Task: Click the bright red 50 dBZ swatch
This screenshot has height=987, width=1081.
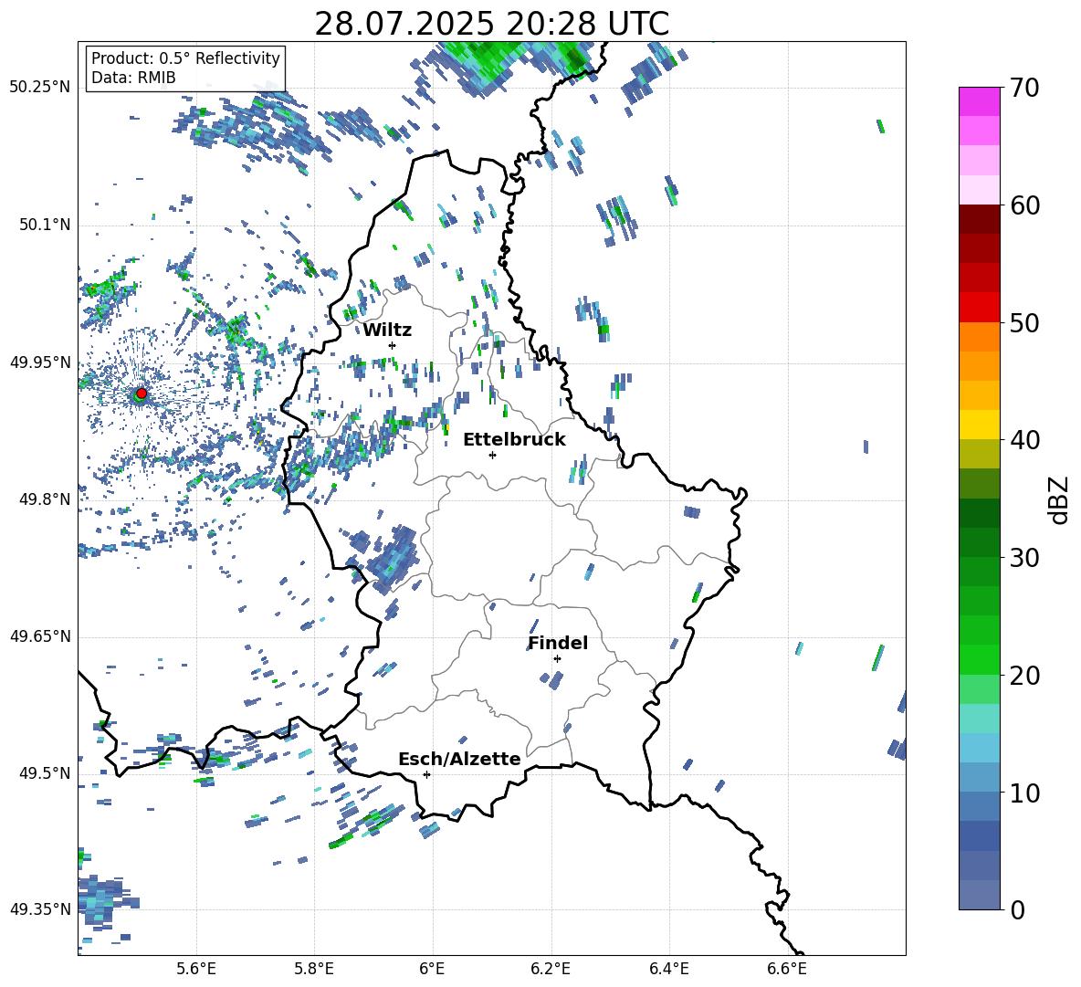Action: [979, 308]
